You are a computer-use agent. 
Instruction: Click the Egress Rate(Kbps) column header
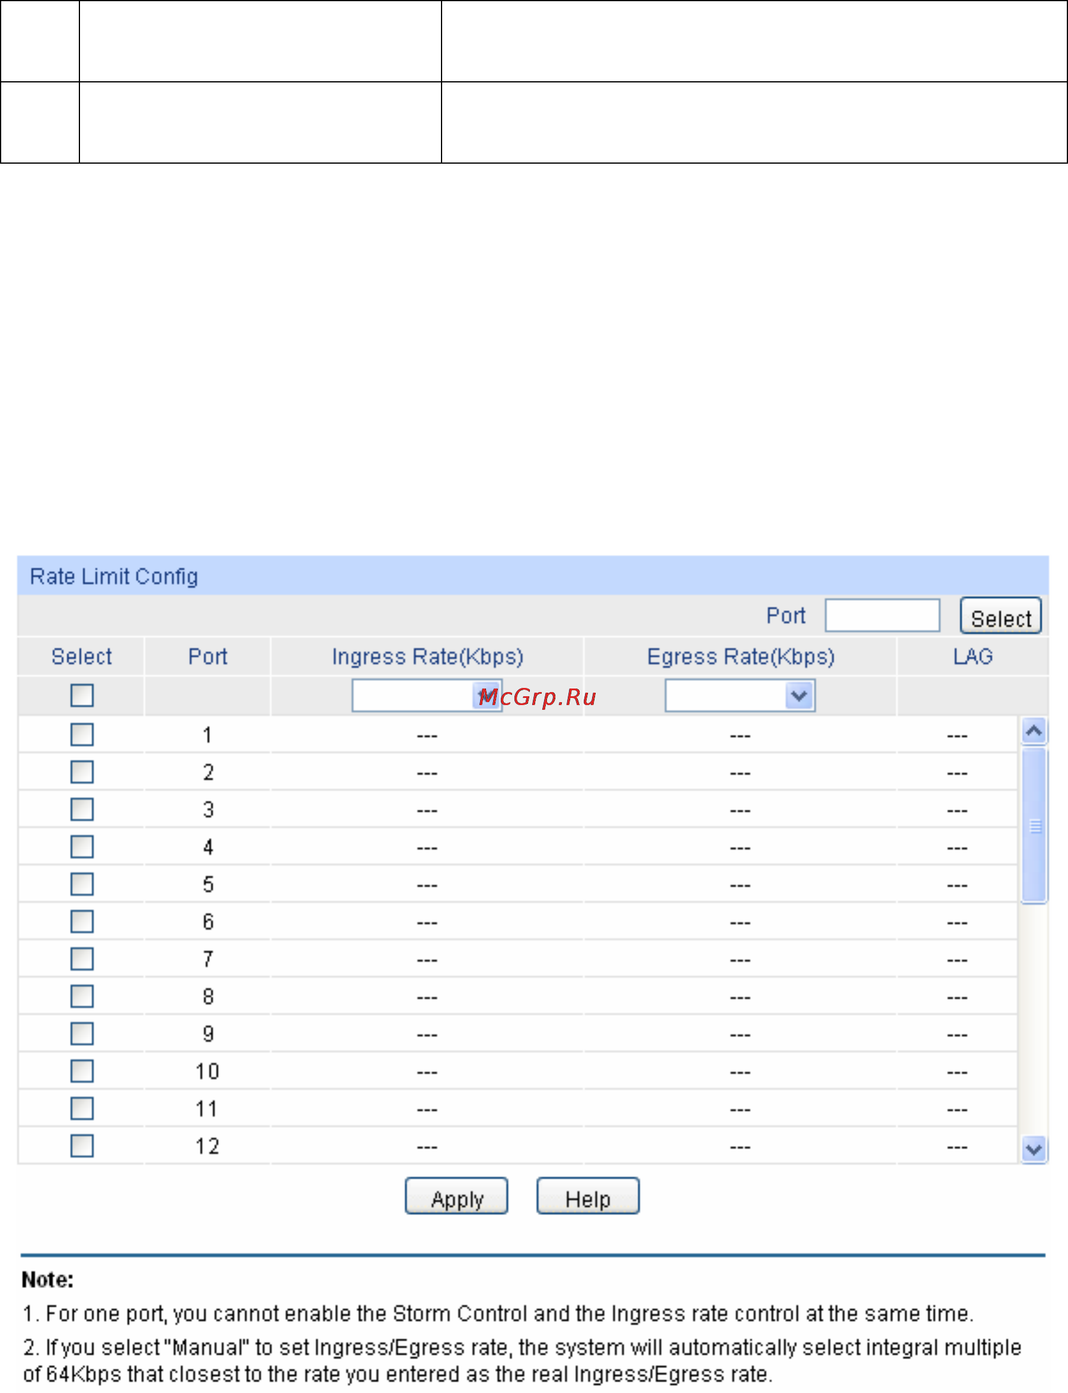coord(741,656)
